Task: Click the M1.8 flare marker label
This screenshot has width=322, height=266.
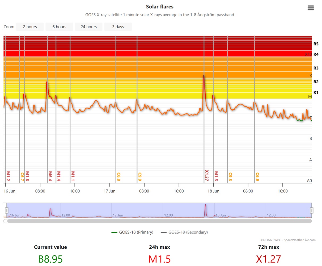Action: click(x=27, y=176)
